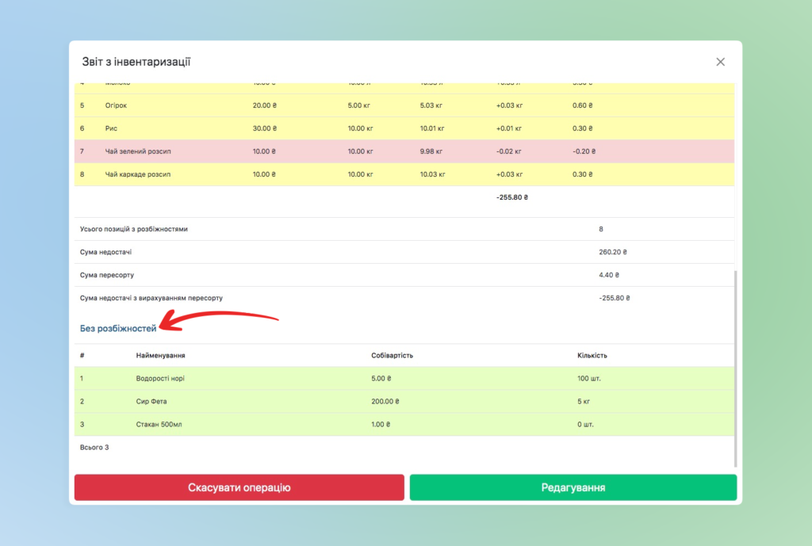Close the inventory report dialog
This screenshot has height=546, width=812.
click(x=720, y=62)
